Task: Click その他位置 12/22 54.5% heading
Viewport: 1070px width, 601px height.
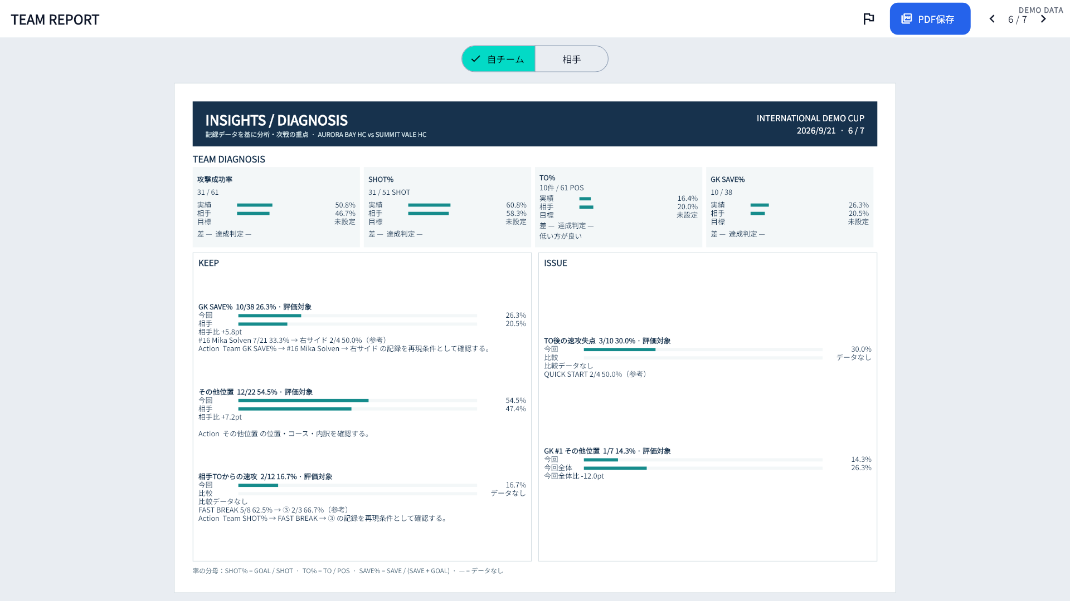Action: 255,392
